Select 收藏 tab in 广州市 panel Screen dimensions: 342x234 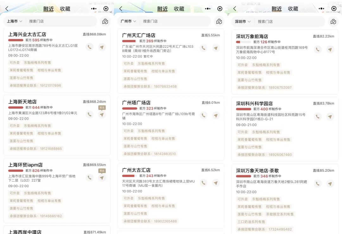tap(179, 9)
